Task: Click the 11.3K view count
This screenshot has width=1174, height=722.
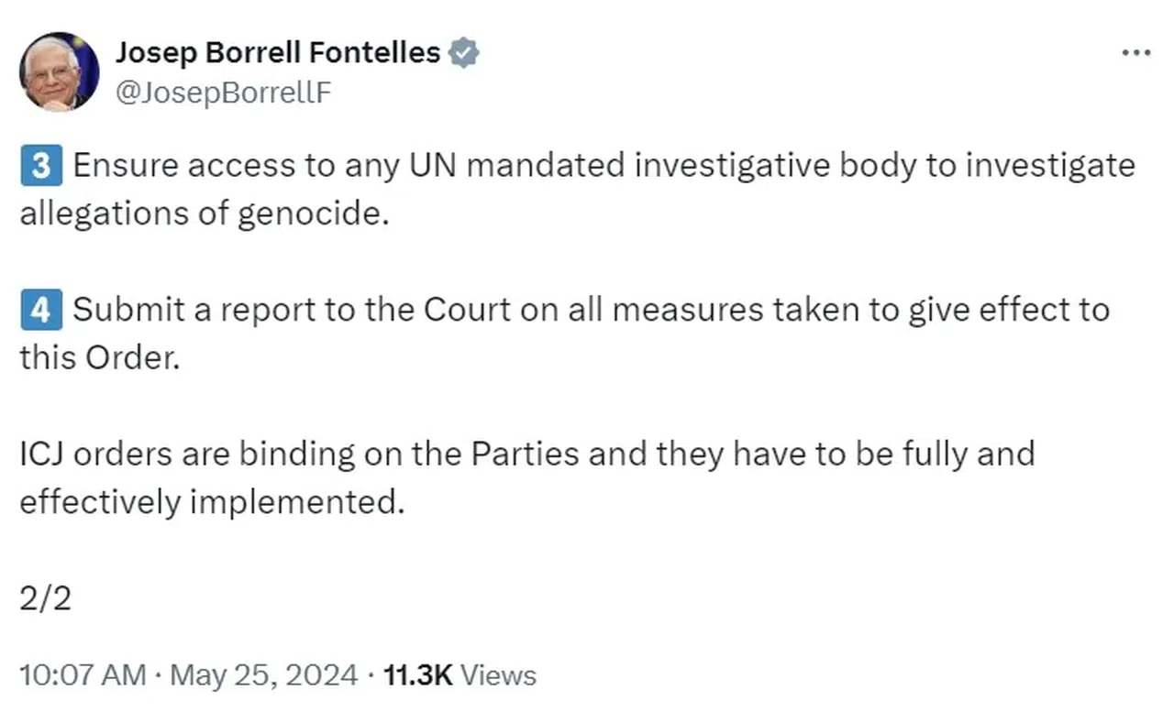Action: [x=418, y=675]
